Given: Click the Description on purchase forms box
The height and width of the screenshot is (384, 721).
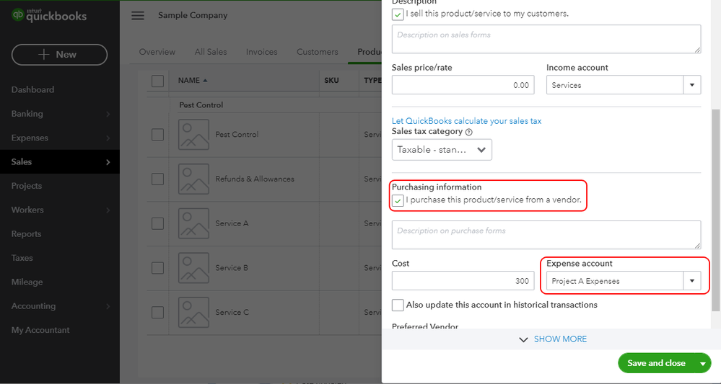Looking at the screenshot, I should (x=546, y=235).
